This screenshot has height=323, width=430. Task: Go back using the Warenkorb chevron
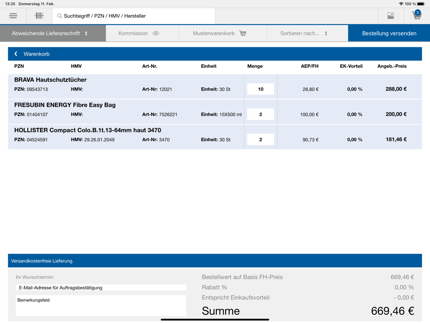15,54
